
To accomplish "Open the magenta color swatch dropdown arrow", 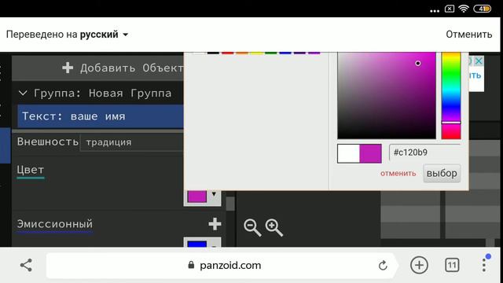I will [214, 194].
